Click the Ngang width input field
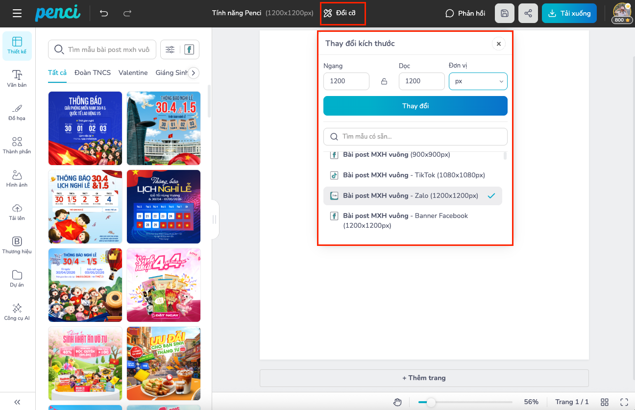Screen dimensions: 635x410 point(346,81)
